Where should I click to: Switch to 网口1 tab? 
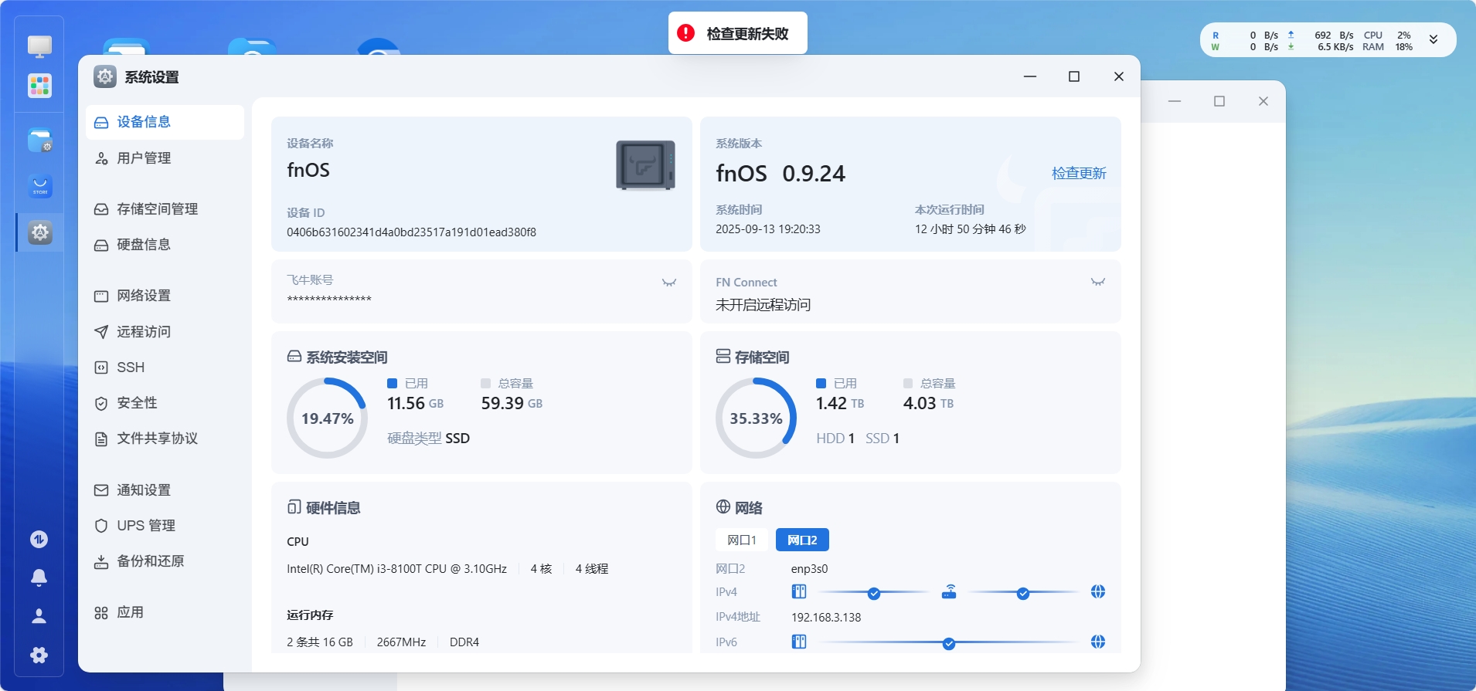click(742, 540)
